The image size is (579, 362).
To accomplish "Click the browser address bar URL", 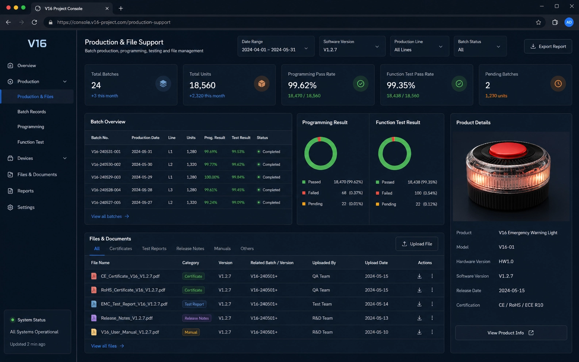I will (114, 22).
